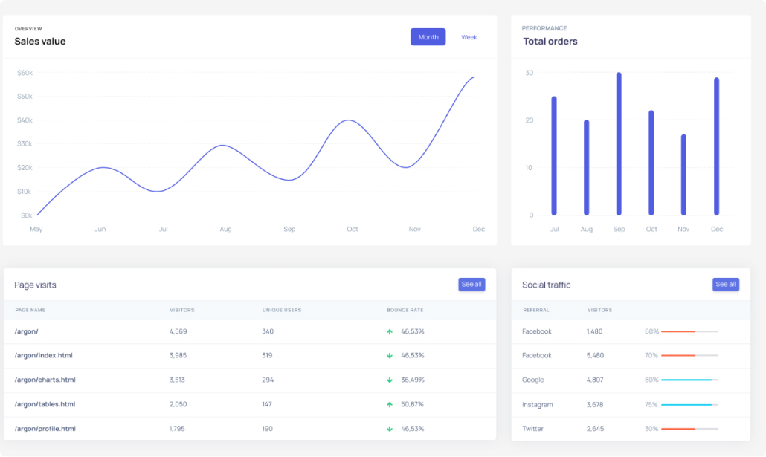
Task: Click the Unique Users column header
Action: click(x=281, y=310)
